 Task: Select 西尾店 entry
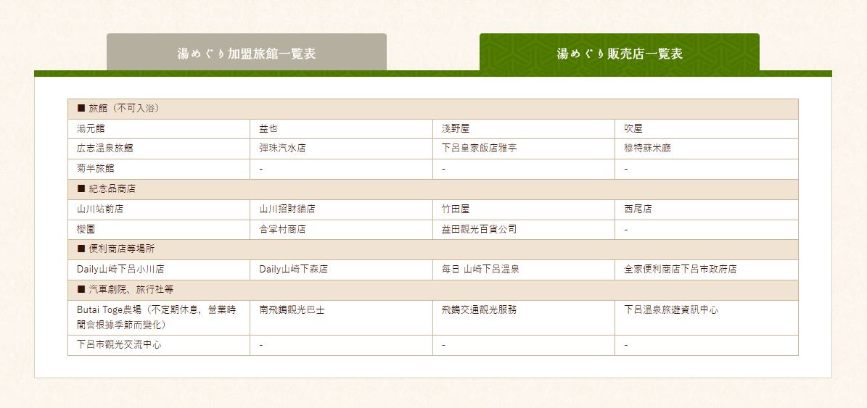coord(707,209)
